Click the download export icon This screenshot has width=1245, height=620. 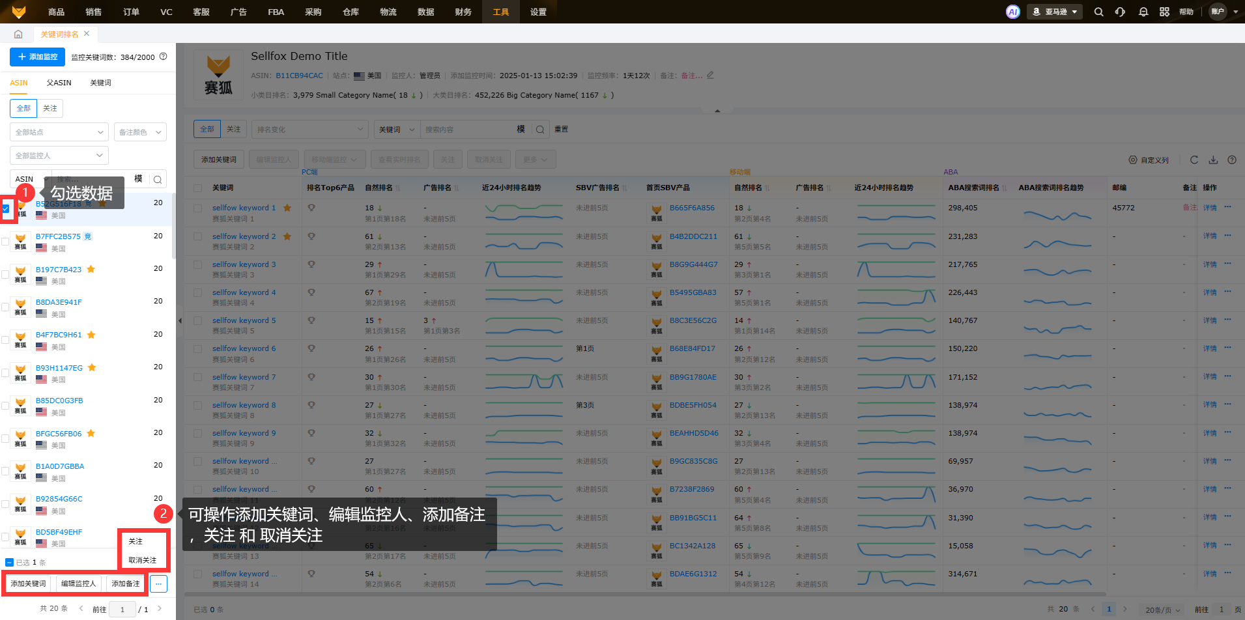point(1212,160)
